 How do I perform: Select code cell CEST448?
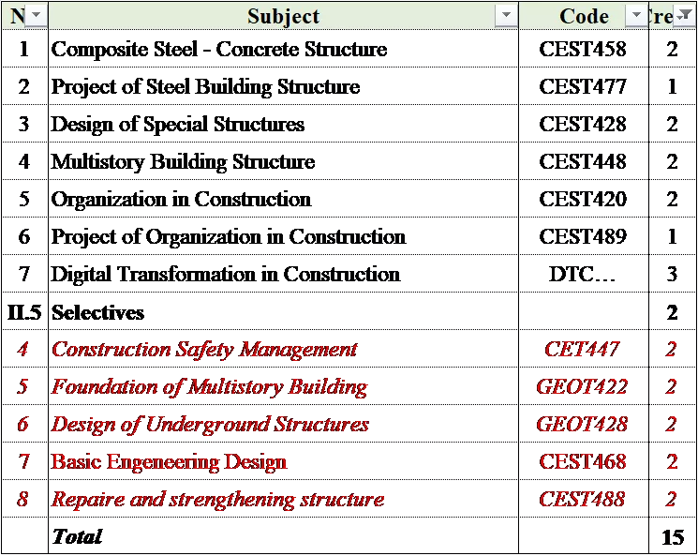584,161
